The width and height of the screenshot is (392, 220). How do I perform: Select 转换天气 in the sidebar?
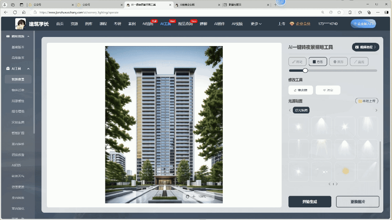[18, 176]
